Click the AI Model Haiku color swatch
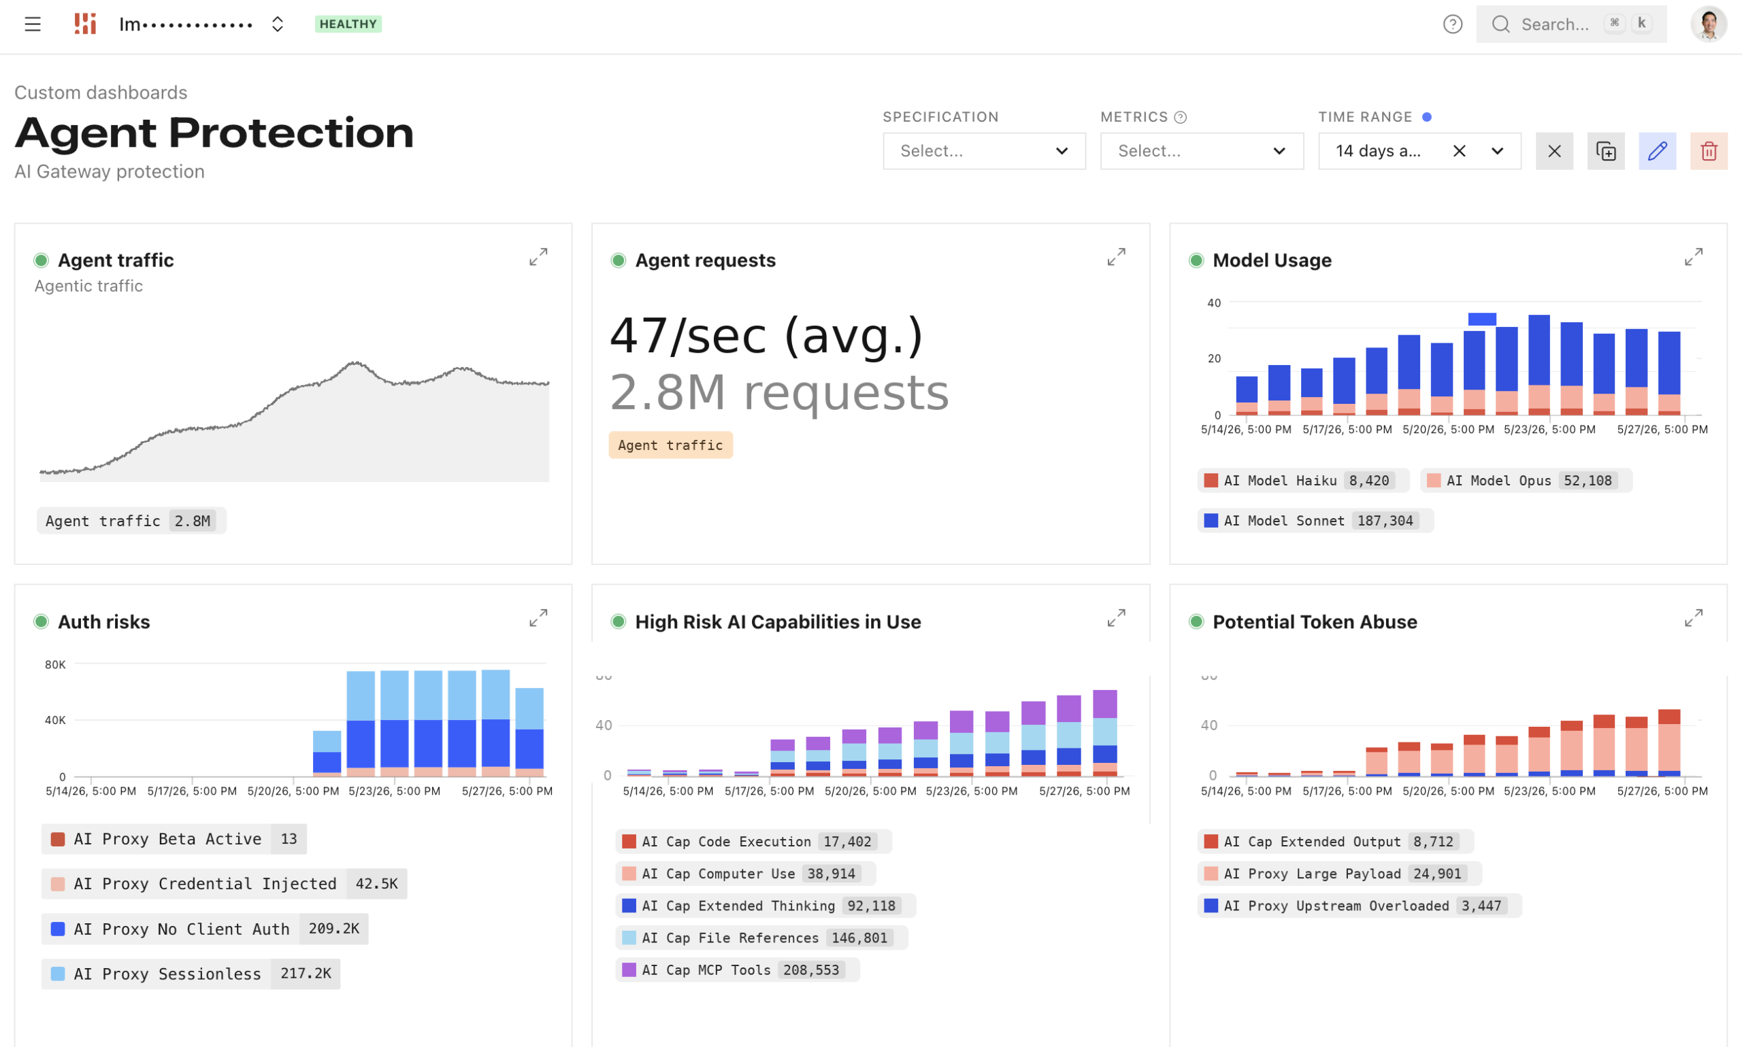This screenshot has width=1742, height=1047. [x=1211, y=481]
